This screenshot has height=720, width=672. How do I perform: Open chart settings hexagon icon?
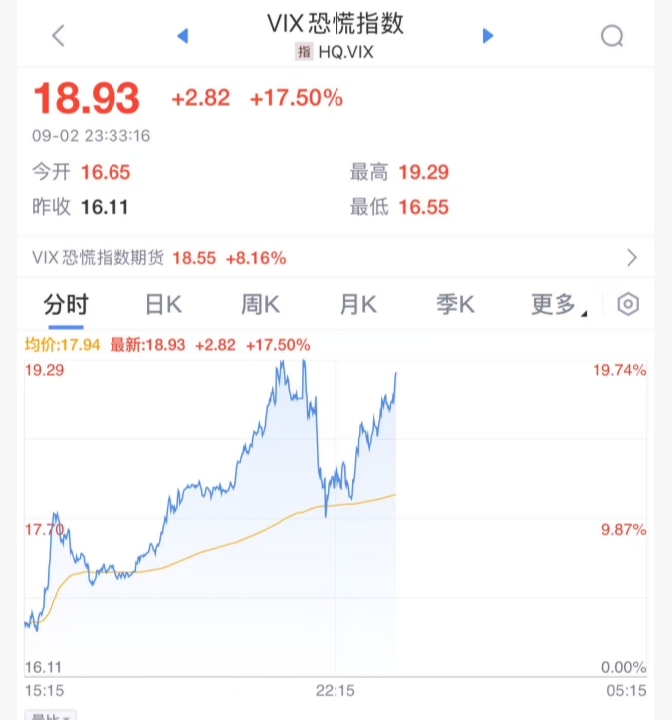[628, 304]
